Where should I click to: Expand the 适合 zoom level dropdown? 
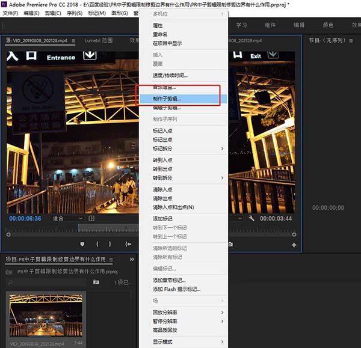click(x=67, y=218)
